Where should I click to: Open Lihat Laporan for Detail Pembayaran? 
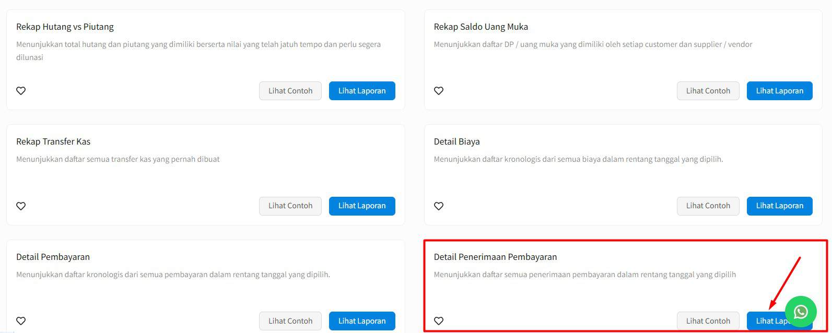coord(362,321)
